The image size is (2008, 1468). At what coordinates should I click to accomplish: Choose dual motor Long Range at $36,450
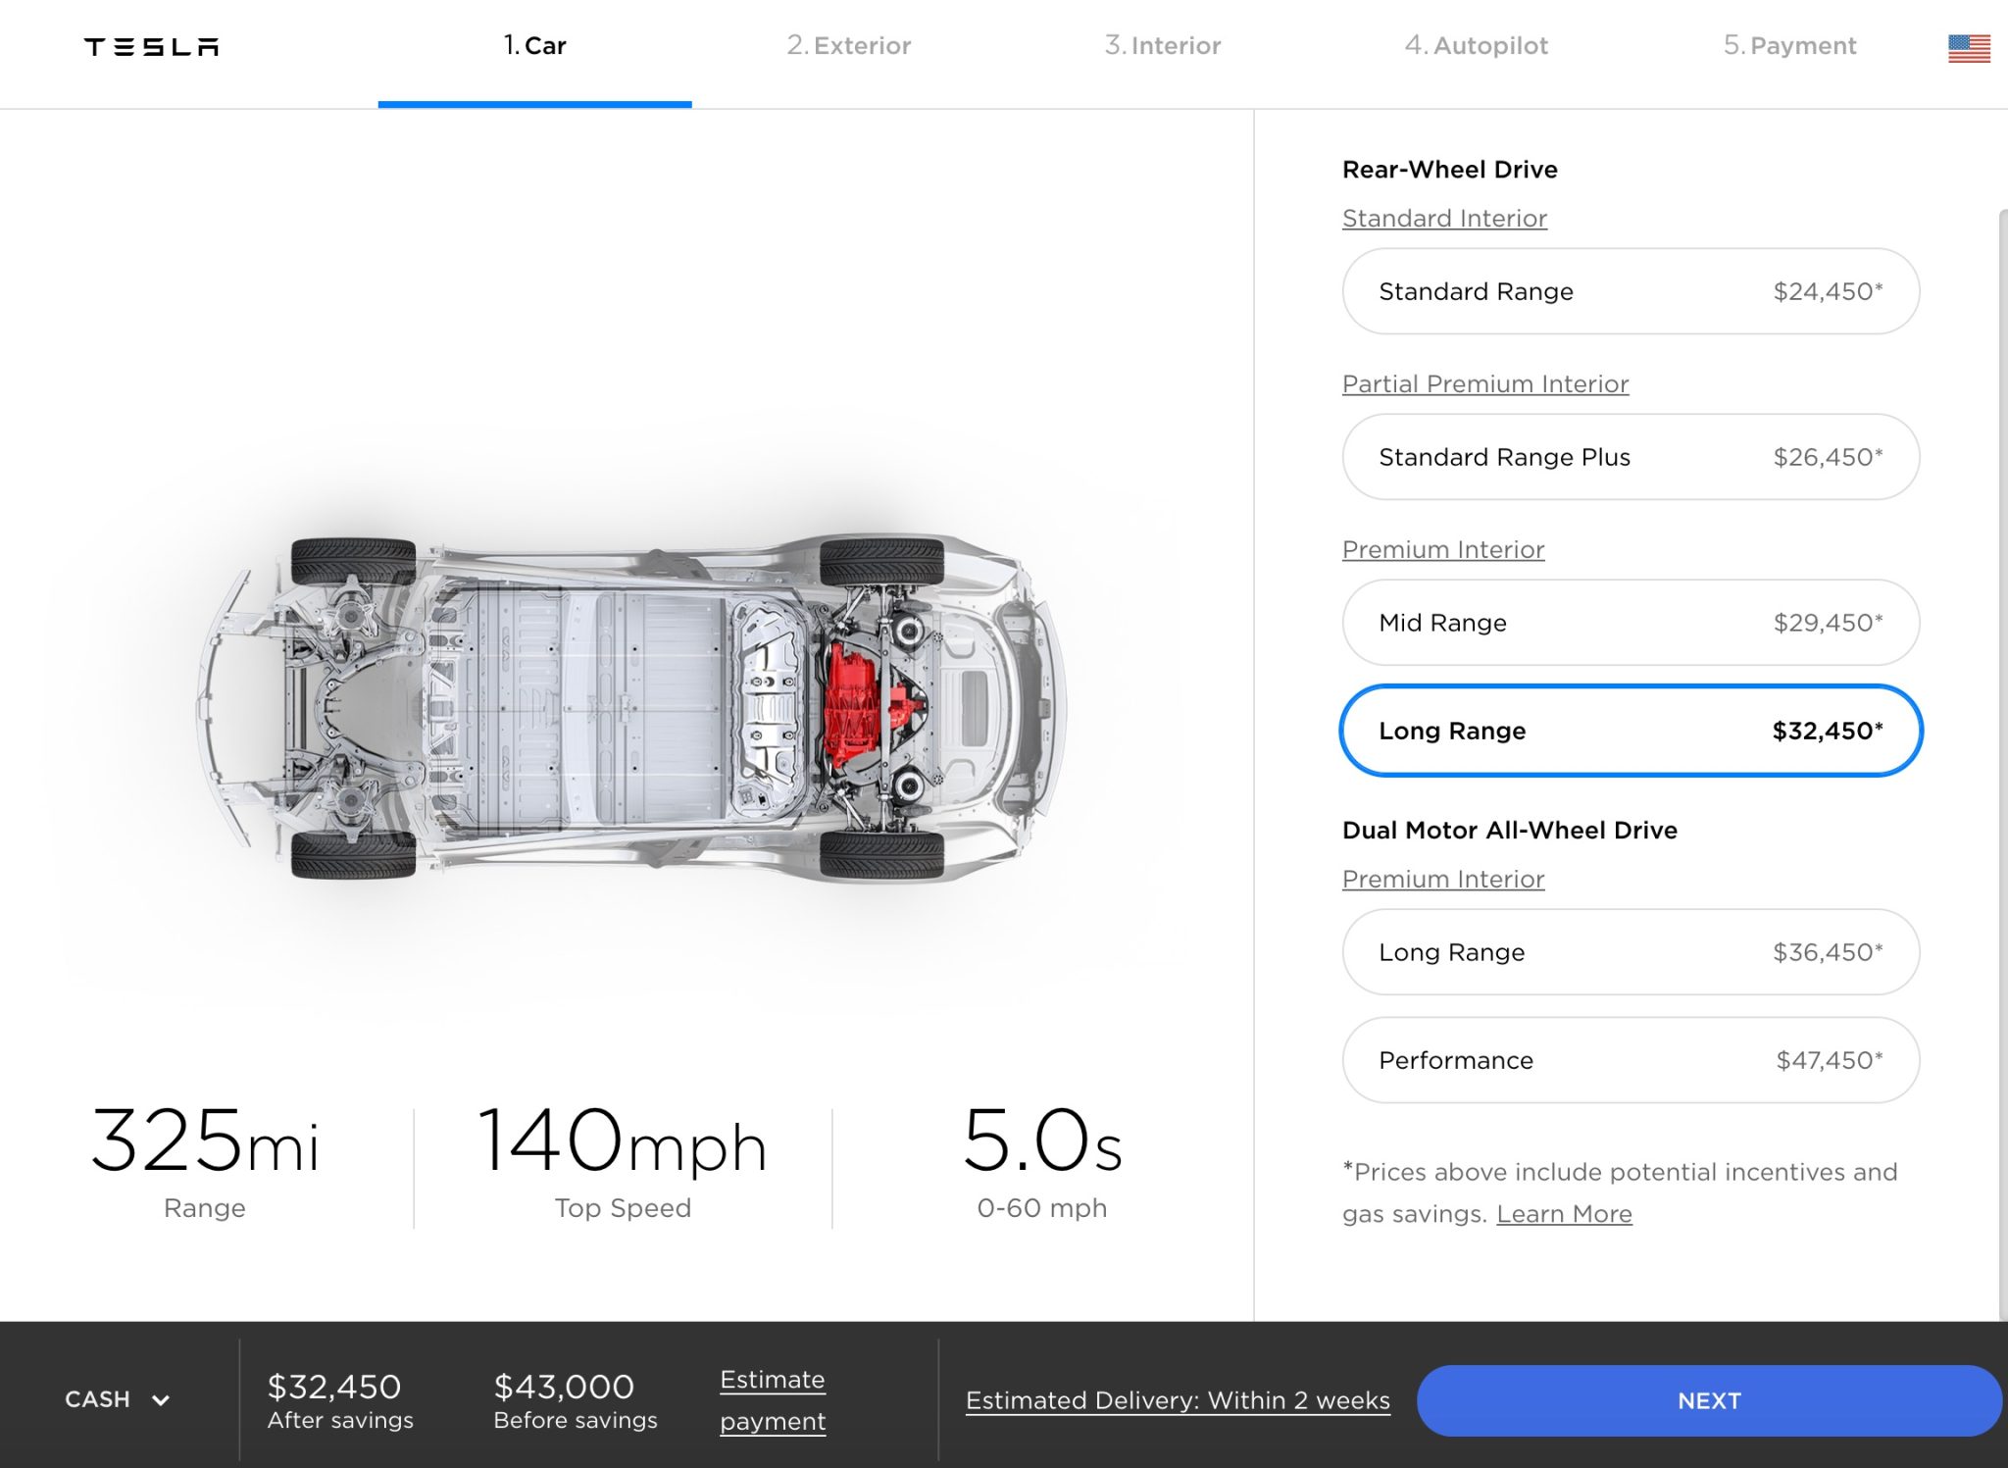pyautogui.click(x=1630, y=952)
